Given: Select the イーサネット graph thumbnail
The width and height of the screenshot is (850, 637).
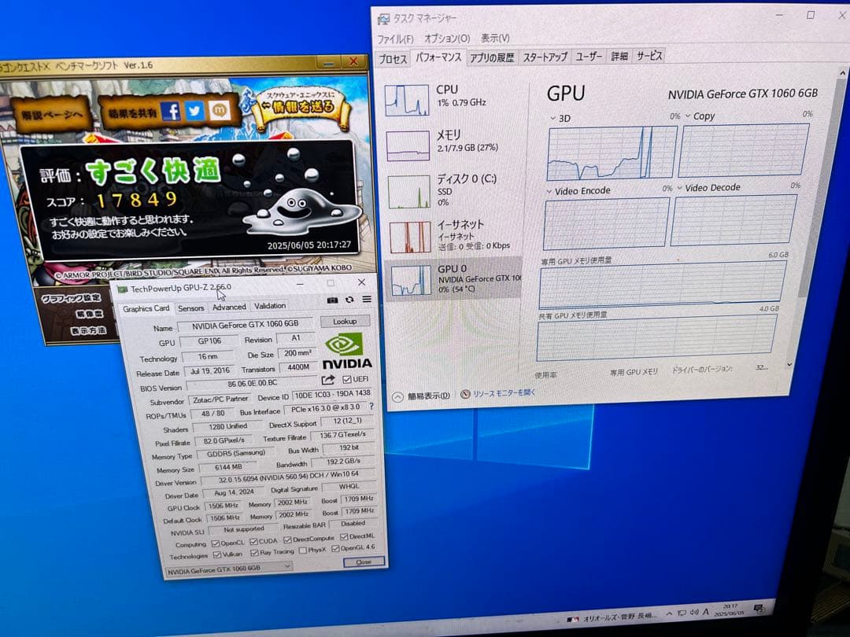Looking at the screenshot, I should [x=410, y=237].
